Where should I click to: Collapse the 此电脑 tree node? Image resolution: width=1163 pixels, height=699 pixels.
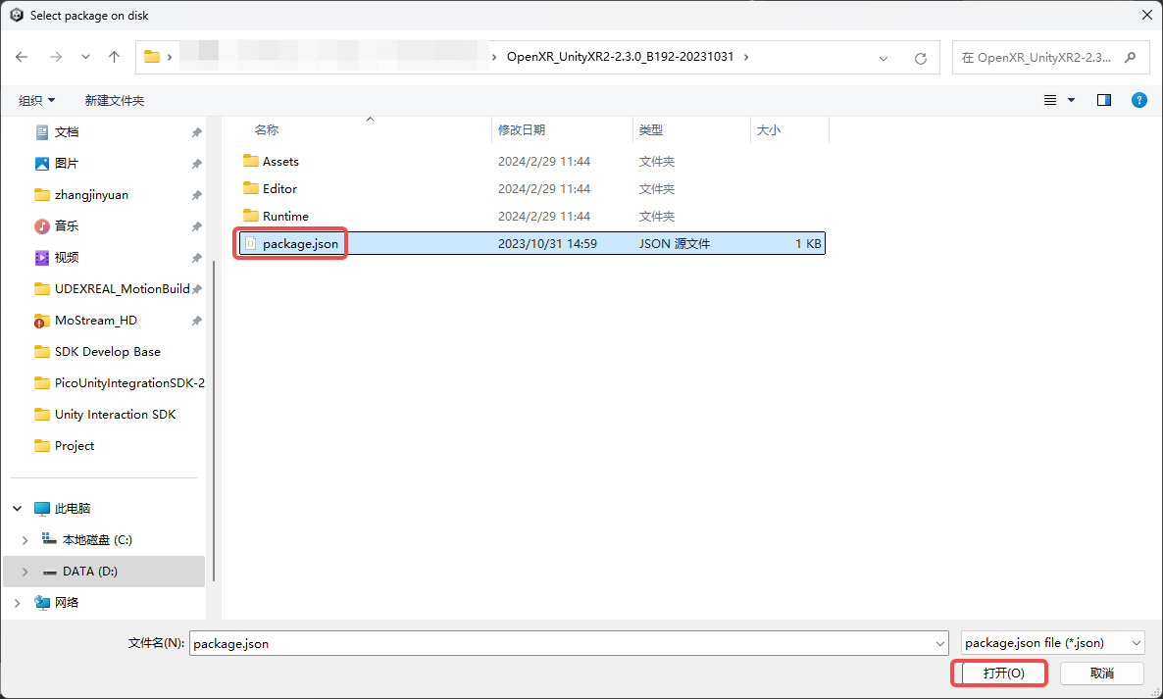coord(17,509)
